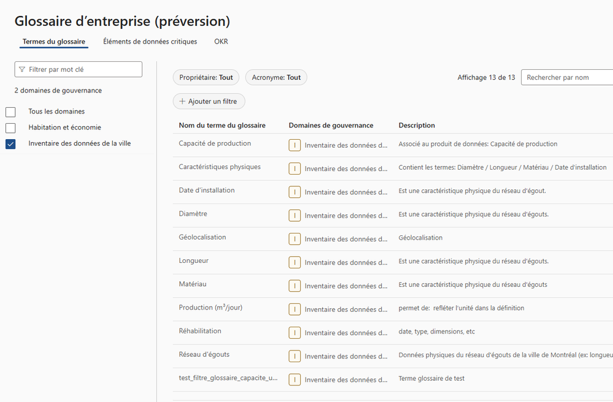
Task: Click the domain icon in the Géolocalisation row
Action: pos(295,239)
